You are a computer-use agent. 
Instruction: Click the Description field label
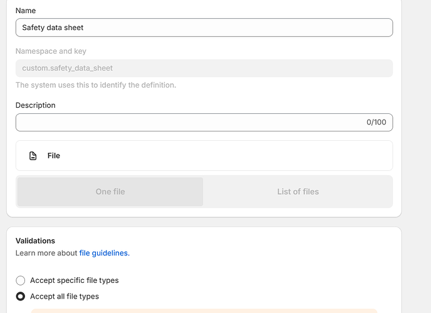pos(36,105)
